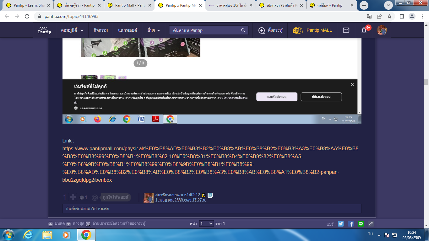Click the Chrome icon in the taskbar
The image size is (429, 241).
pyautogui.click(x=86, y=235)
